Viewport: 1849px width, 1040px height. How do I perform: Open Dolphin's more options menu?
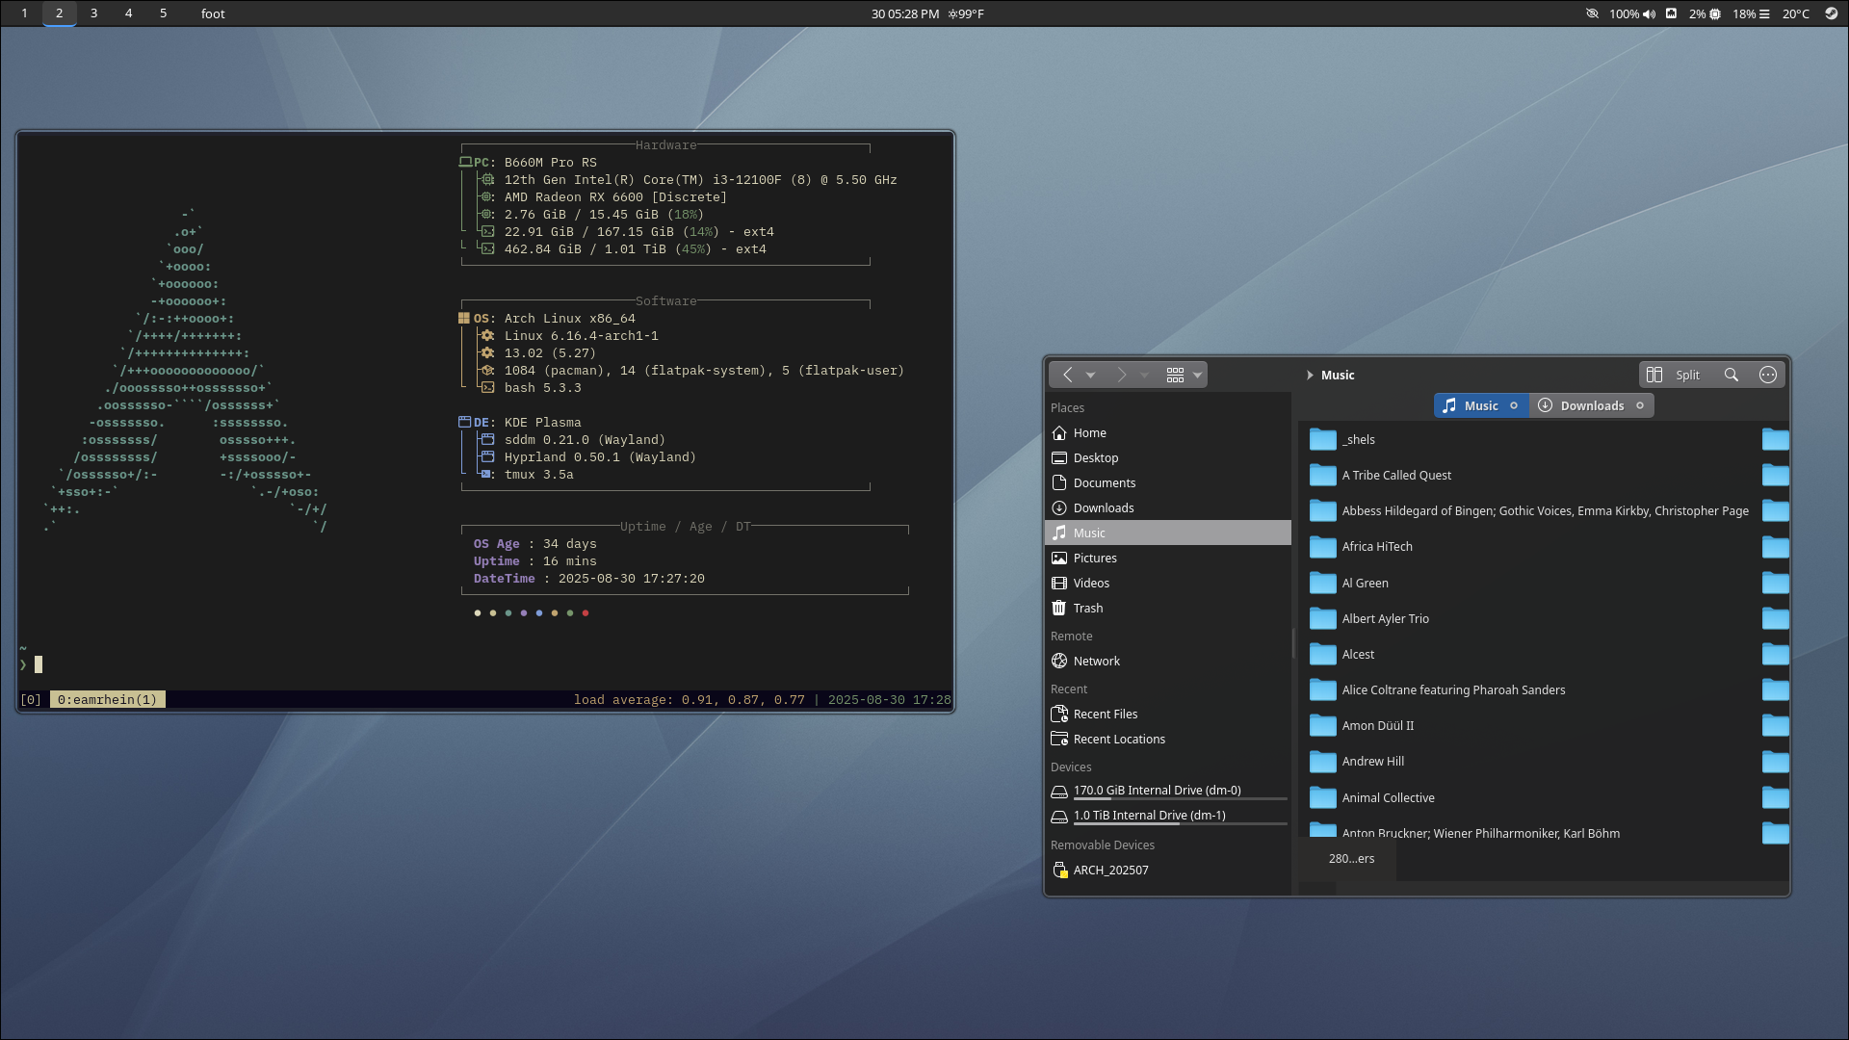[1768, 375]
